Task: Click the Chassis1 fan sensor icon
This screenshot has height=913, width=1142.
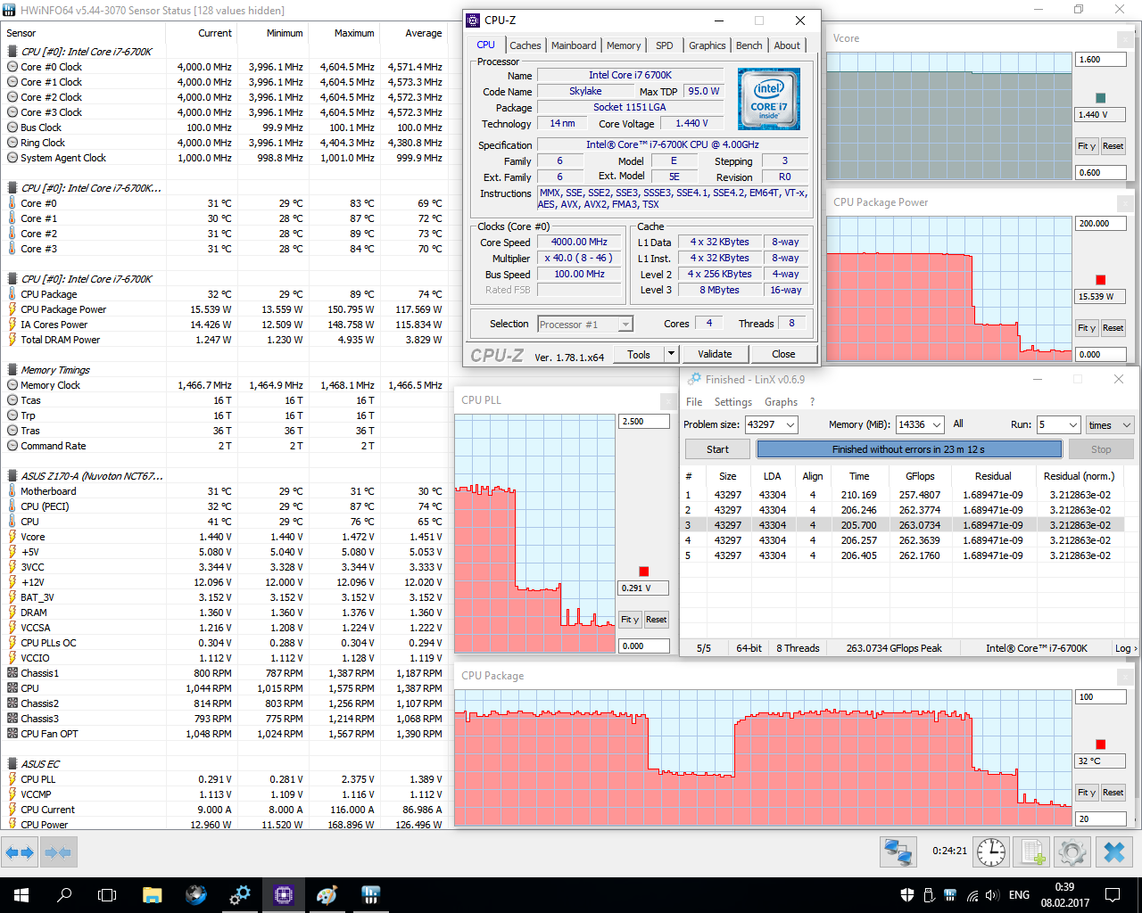Action: pos(12,673)
